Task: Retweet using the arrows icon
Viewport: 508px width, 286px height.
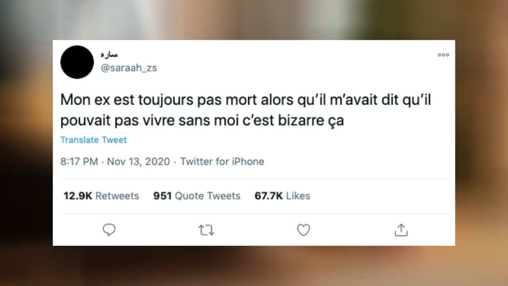Action: [x=207, y=230]
